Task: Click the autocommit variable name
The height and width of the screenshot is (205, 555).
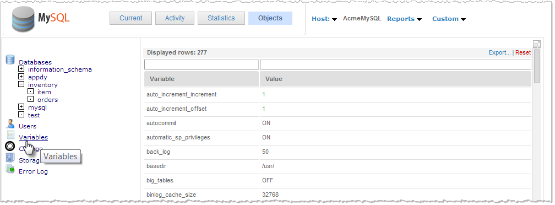Action: (x=161, y=123)
